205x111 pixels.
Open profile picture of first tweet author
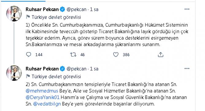pos(14,13)
